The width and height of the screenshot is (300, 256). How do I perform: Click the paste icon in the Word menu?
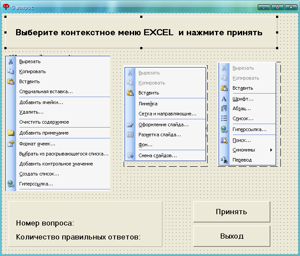point(224,88)
